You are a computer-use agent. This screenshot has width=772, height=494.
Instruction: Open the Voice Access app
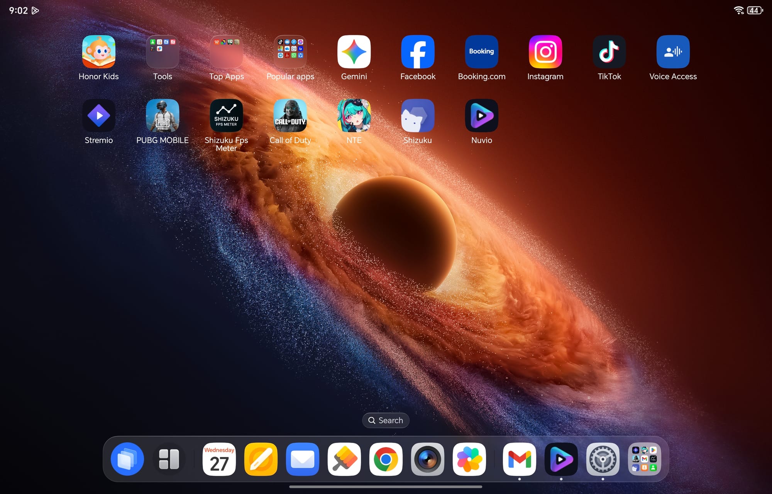(673, 52)
